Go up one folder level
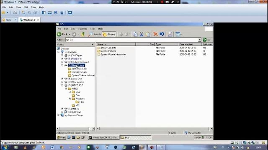This screenshot has height=150, width=268. (83, 34)
